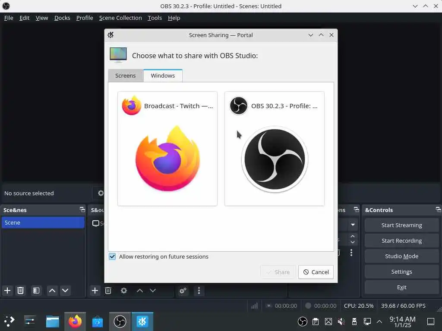Open advanced audio properties gears icon
The height and width of the screenshot is (331, 442).
183,290
